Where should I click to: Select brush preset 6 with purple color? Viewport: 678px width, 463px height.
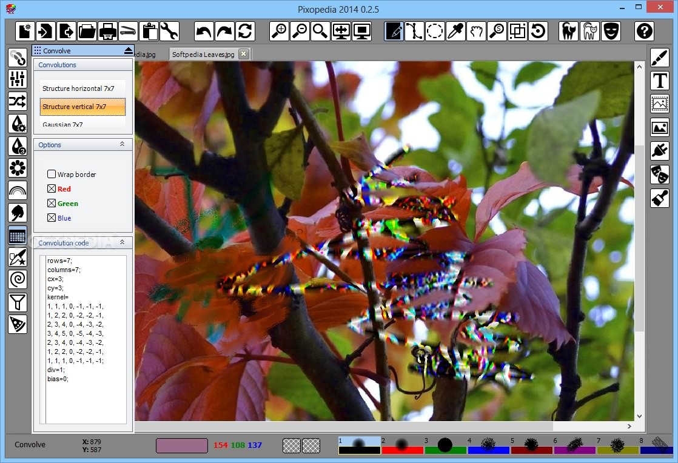(574, 445)
